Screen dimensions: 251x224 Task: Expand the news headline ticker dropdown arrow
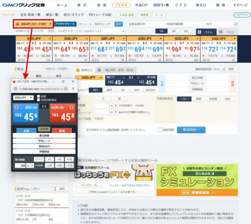pyautogui.click(x=123, y=31)
